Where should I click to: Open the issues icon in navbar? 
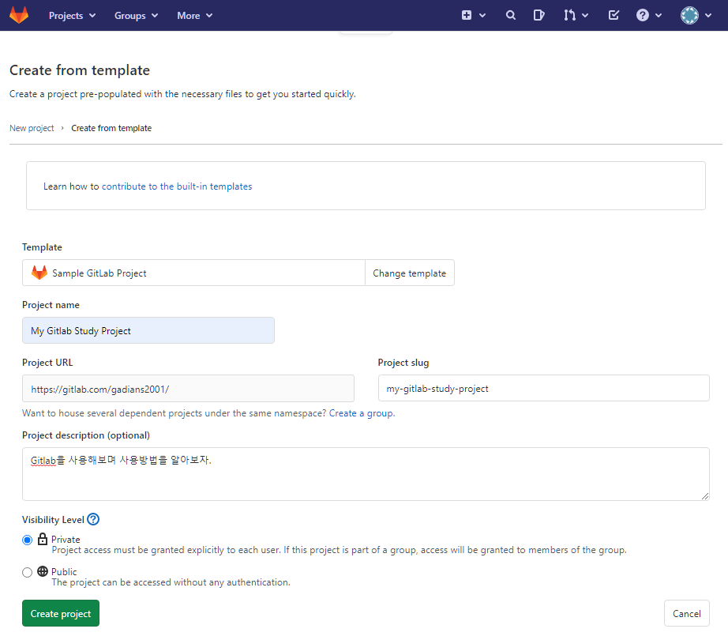(x=538, y=15)
